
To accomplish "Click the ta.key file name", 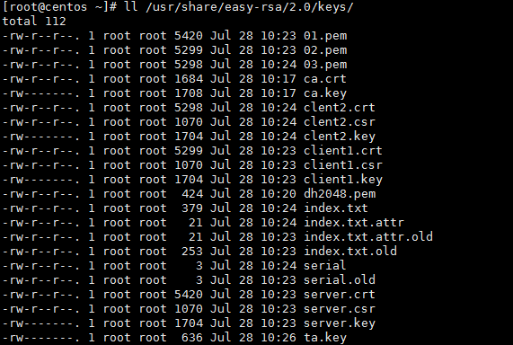I will [x=325, y=339].
